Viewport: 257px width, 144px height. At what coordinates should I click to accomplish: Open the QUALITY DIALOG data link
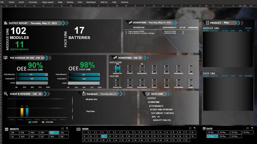[x=162, y=120]
